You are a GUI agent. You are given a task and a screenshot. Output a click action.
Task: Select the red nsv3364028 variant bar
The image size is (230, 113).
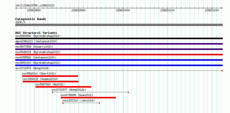[51, 81]
